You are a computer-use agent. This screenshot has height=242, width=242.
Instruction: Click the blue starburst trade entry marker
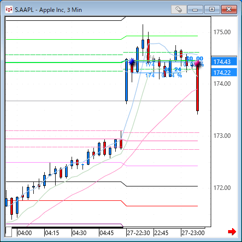[132, 61]
